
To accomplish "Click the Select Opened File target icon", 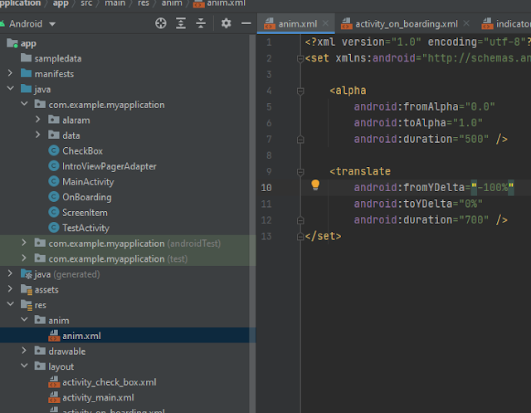I will (161, 24).
